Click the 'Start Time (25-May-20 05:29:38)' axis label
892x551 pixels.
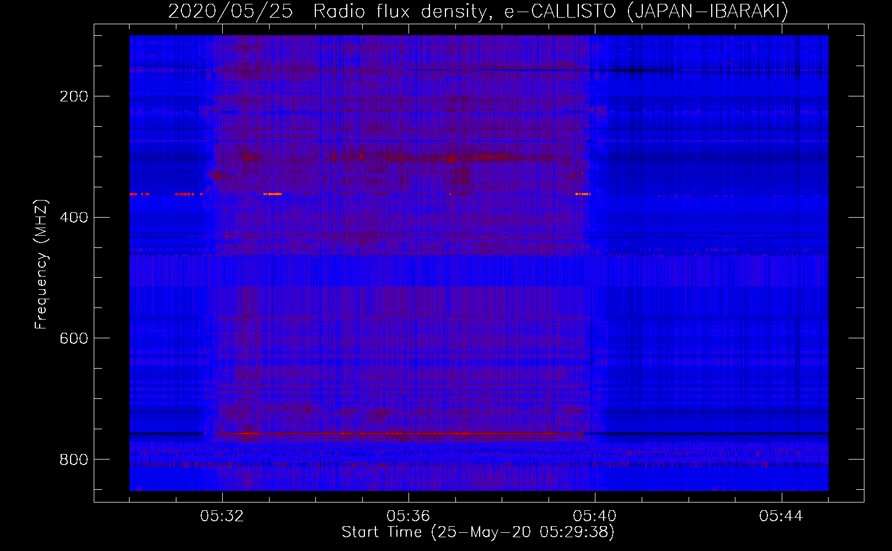[478, 532]
